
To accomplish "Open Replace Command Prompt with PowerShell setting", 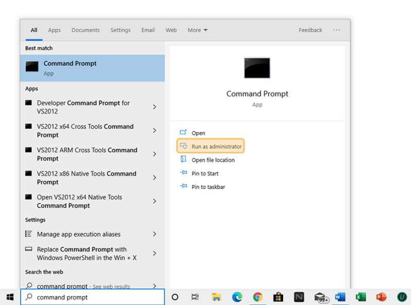I will (x=92, y=253).
